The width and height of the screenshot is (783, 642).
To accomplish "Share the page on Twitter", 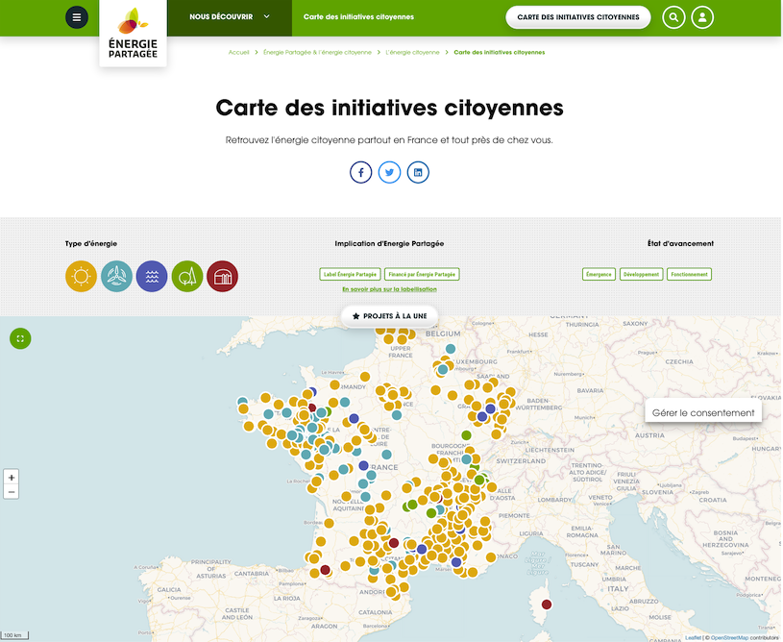I will point(389,172).
